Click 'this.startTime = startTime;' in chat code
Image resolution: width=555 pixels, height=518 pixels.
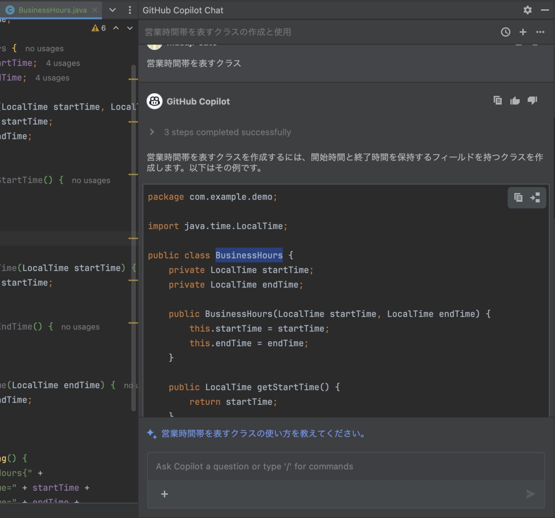[259, 329]
